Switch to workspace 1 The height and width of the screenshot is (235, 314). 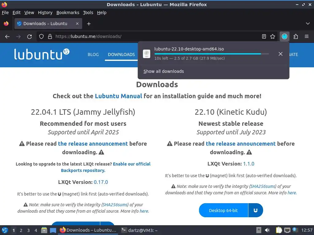click(x=13, y=230)
